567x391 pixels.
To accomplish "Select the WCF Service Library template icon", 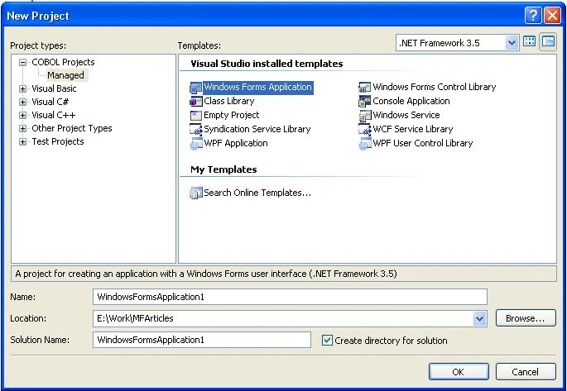I will (365, 130).
